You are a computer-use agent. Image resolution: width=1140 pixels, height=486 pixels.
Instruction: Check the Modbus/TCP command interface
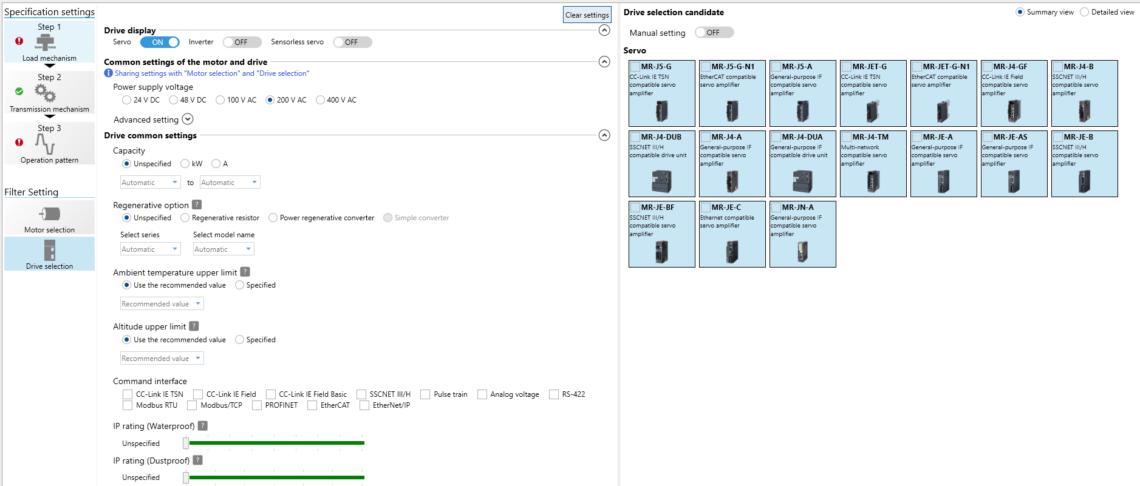[x=192, y=405]
